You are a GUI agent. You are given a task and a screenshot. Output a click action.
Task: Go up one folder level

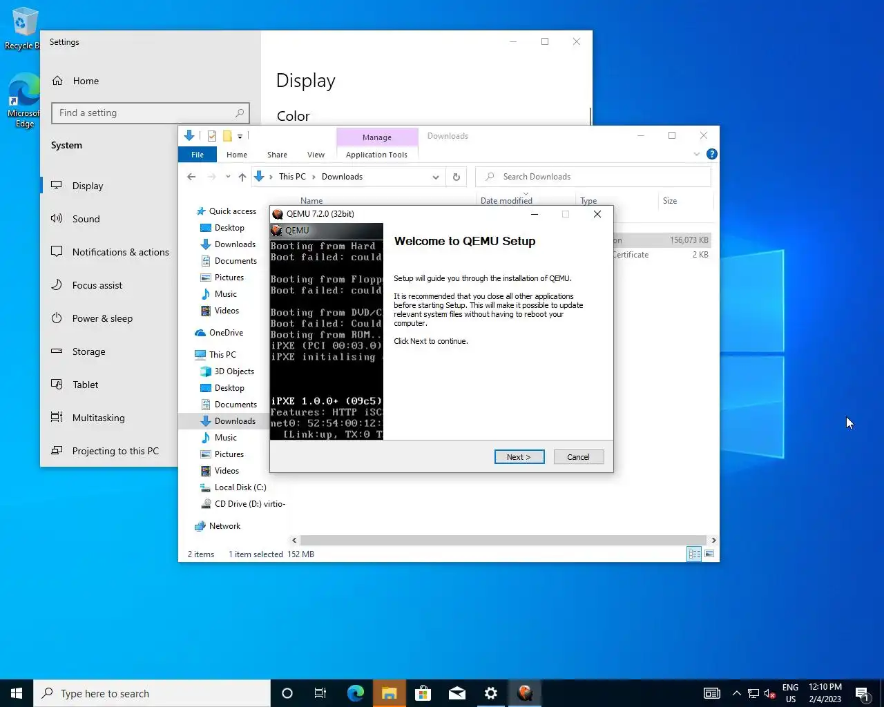coord(242,177)
